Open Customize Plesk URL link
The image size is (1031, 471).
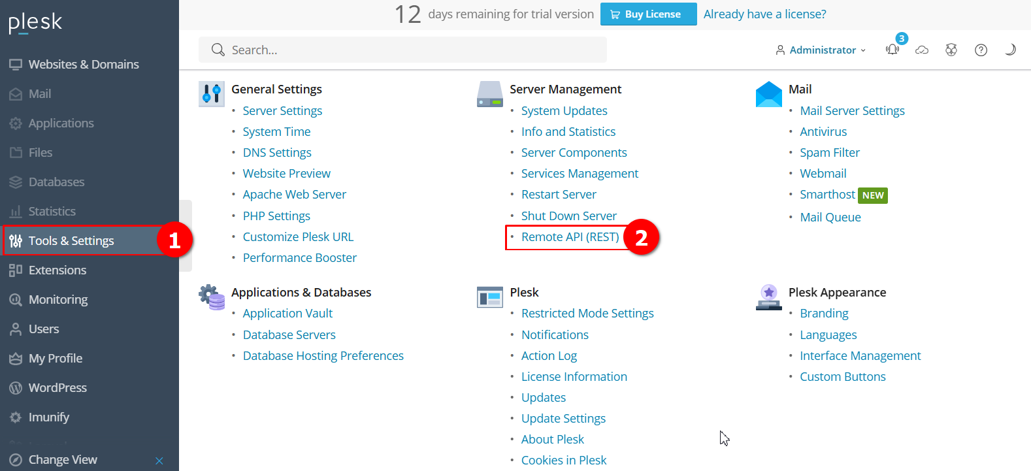[x=298, y=236]
